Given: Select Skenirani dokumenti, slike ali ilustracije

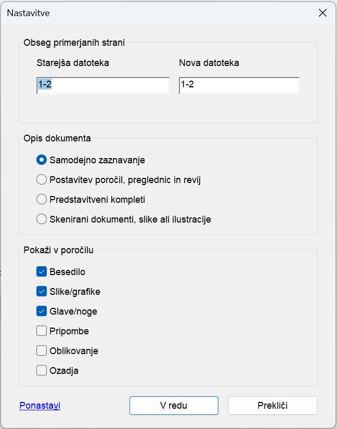Looking at the screenshot, I should (x=42, y=219).
